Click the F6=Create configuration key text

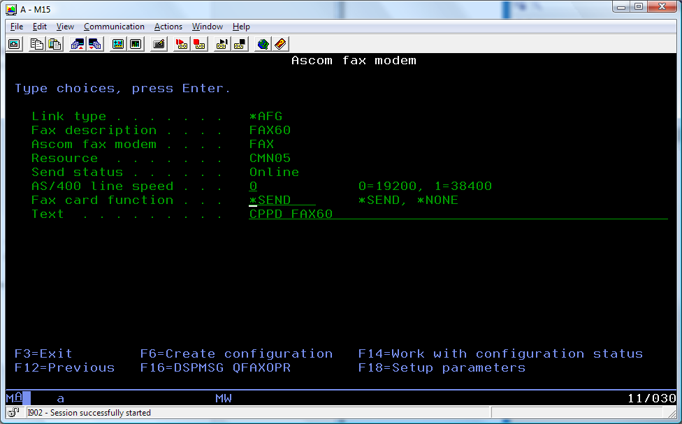point(237,353)
